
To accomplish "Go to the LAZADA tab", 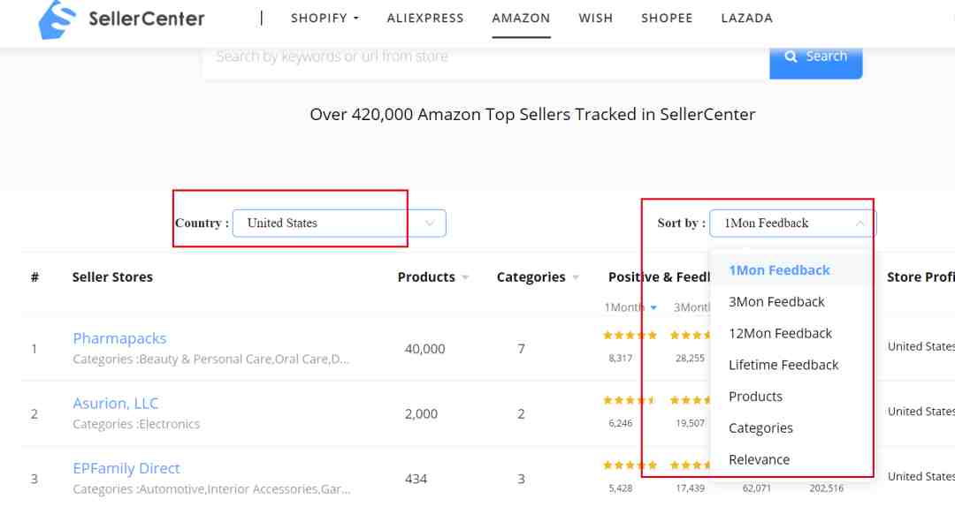I will [746, 19].
